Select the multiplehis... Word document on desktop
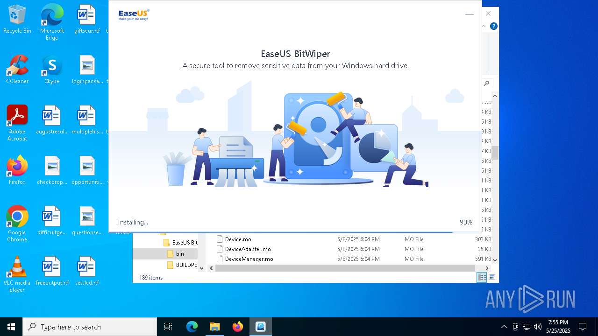Image resolution: width=598 pixels, height=336 pixels. pyautogui.click(x=87, y=120)
